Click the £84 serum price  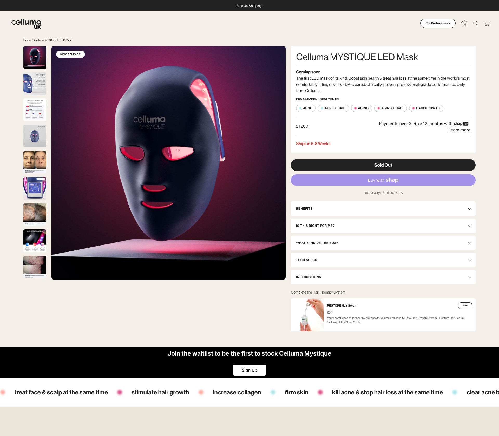click(x=330, y=312)
